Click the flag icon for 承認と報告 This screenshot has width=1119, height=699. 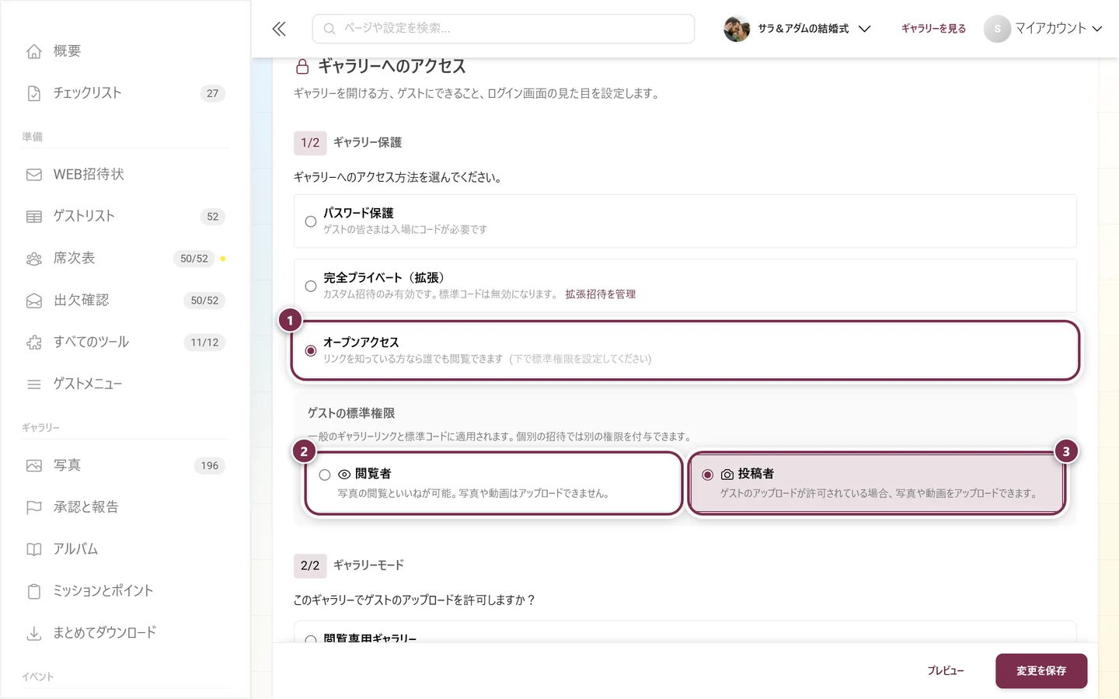34,508
